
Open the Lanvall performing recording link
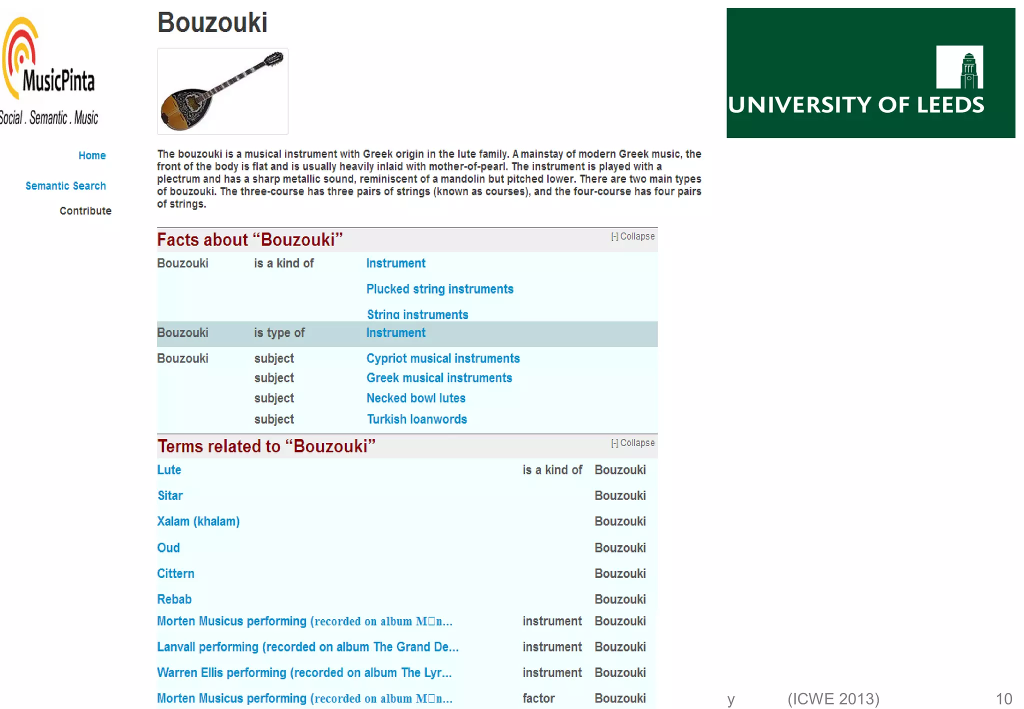pyautogui.click(x=307, y=647)
